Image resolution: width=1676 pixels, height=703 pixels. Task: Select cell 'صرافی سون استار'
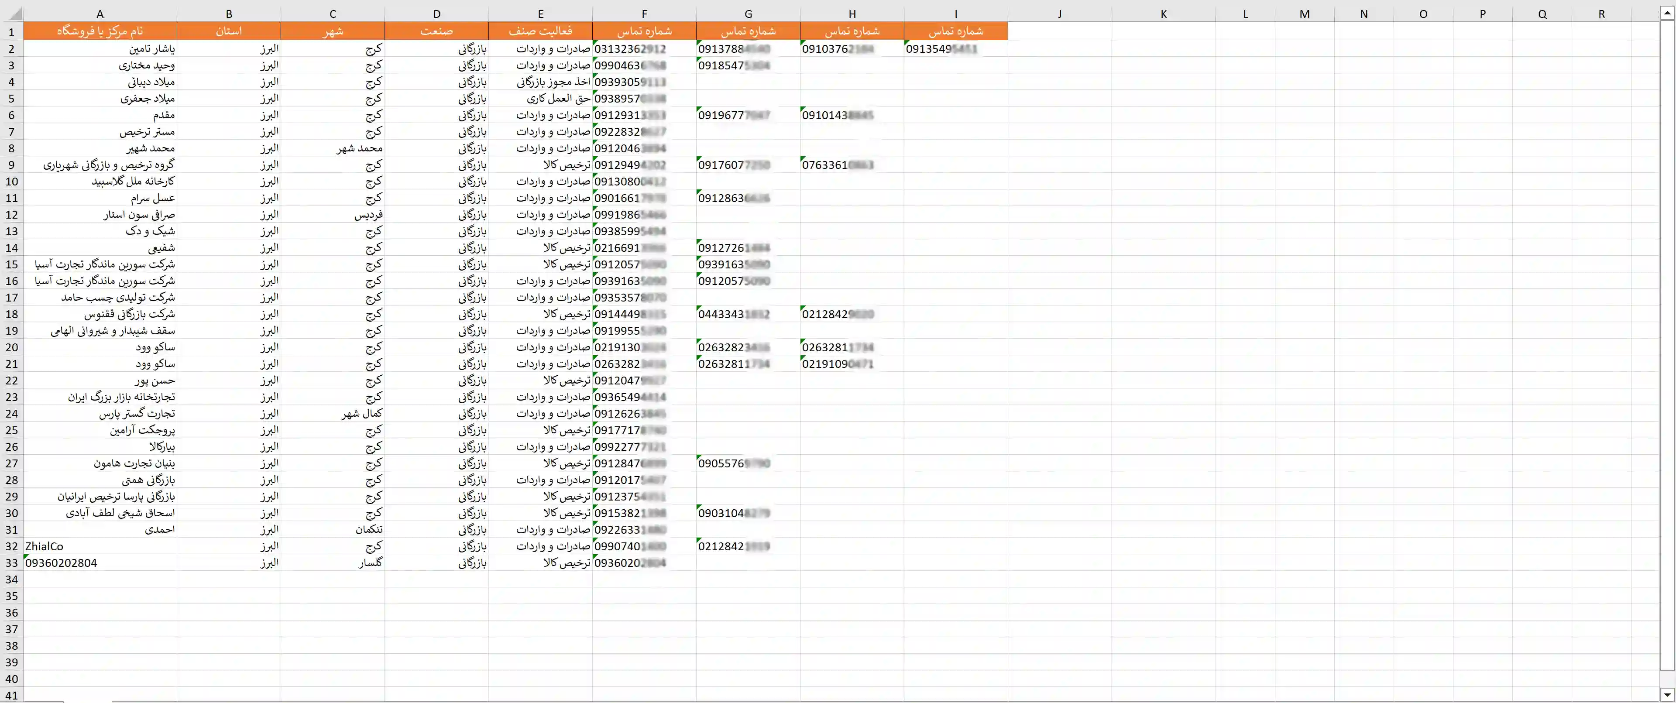(x=100, y=215)
